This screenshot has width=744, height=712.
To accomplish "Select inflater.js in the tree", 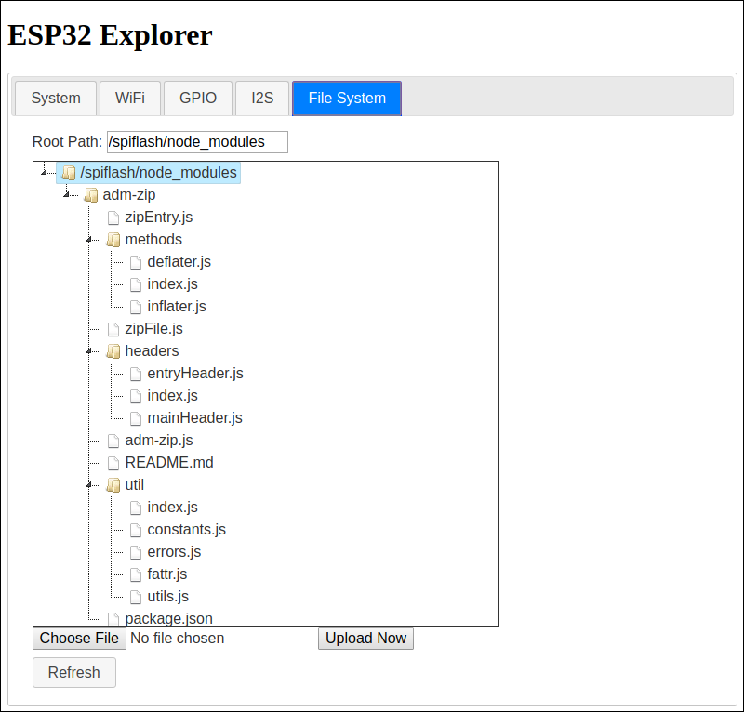I will point(177,307).
